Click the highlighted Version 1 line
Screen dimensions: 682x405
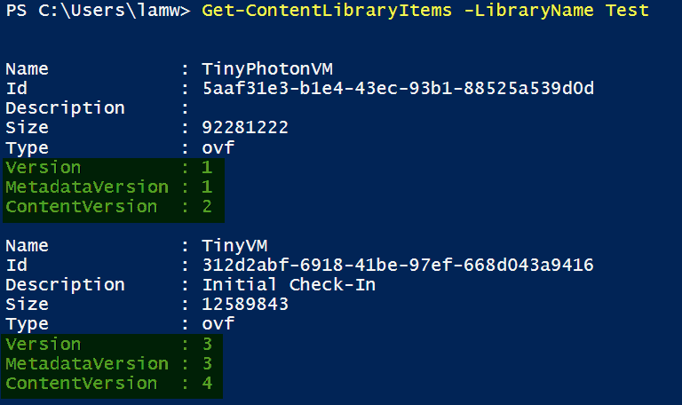tap(112, 167)
